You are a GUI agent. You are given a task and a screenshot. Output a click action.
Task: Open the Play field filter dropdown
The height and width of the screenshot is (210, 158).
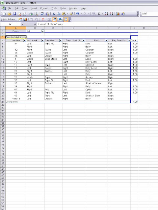coord(106,40)
